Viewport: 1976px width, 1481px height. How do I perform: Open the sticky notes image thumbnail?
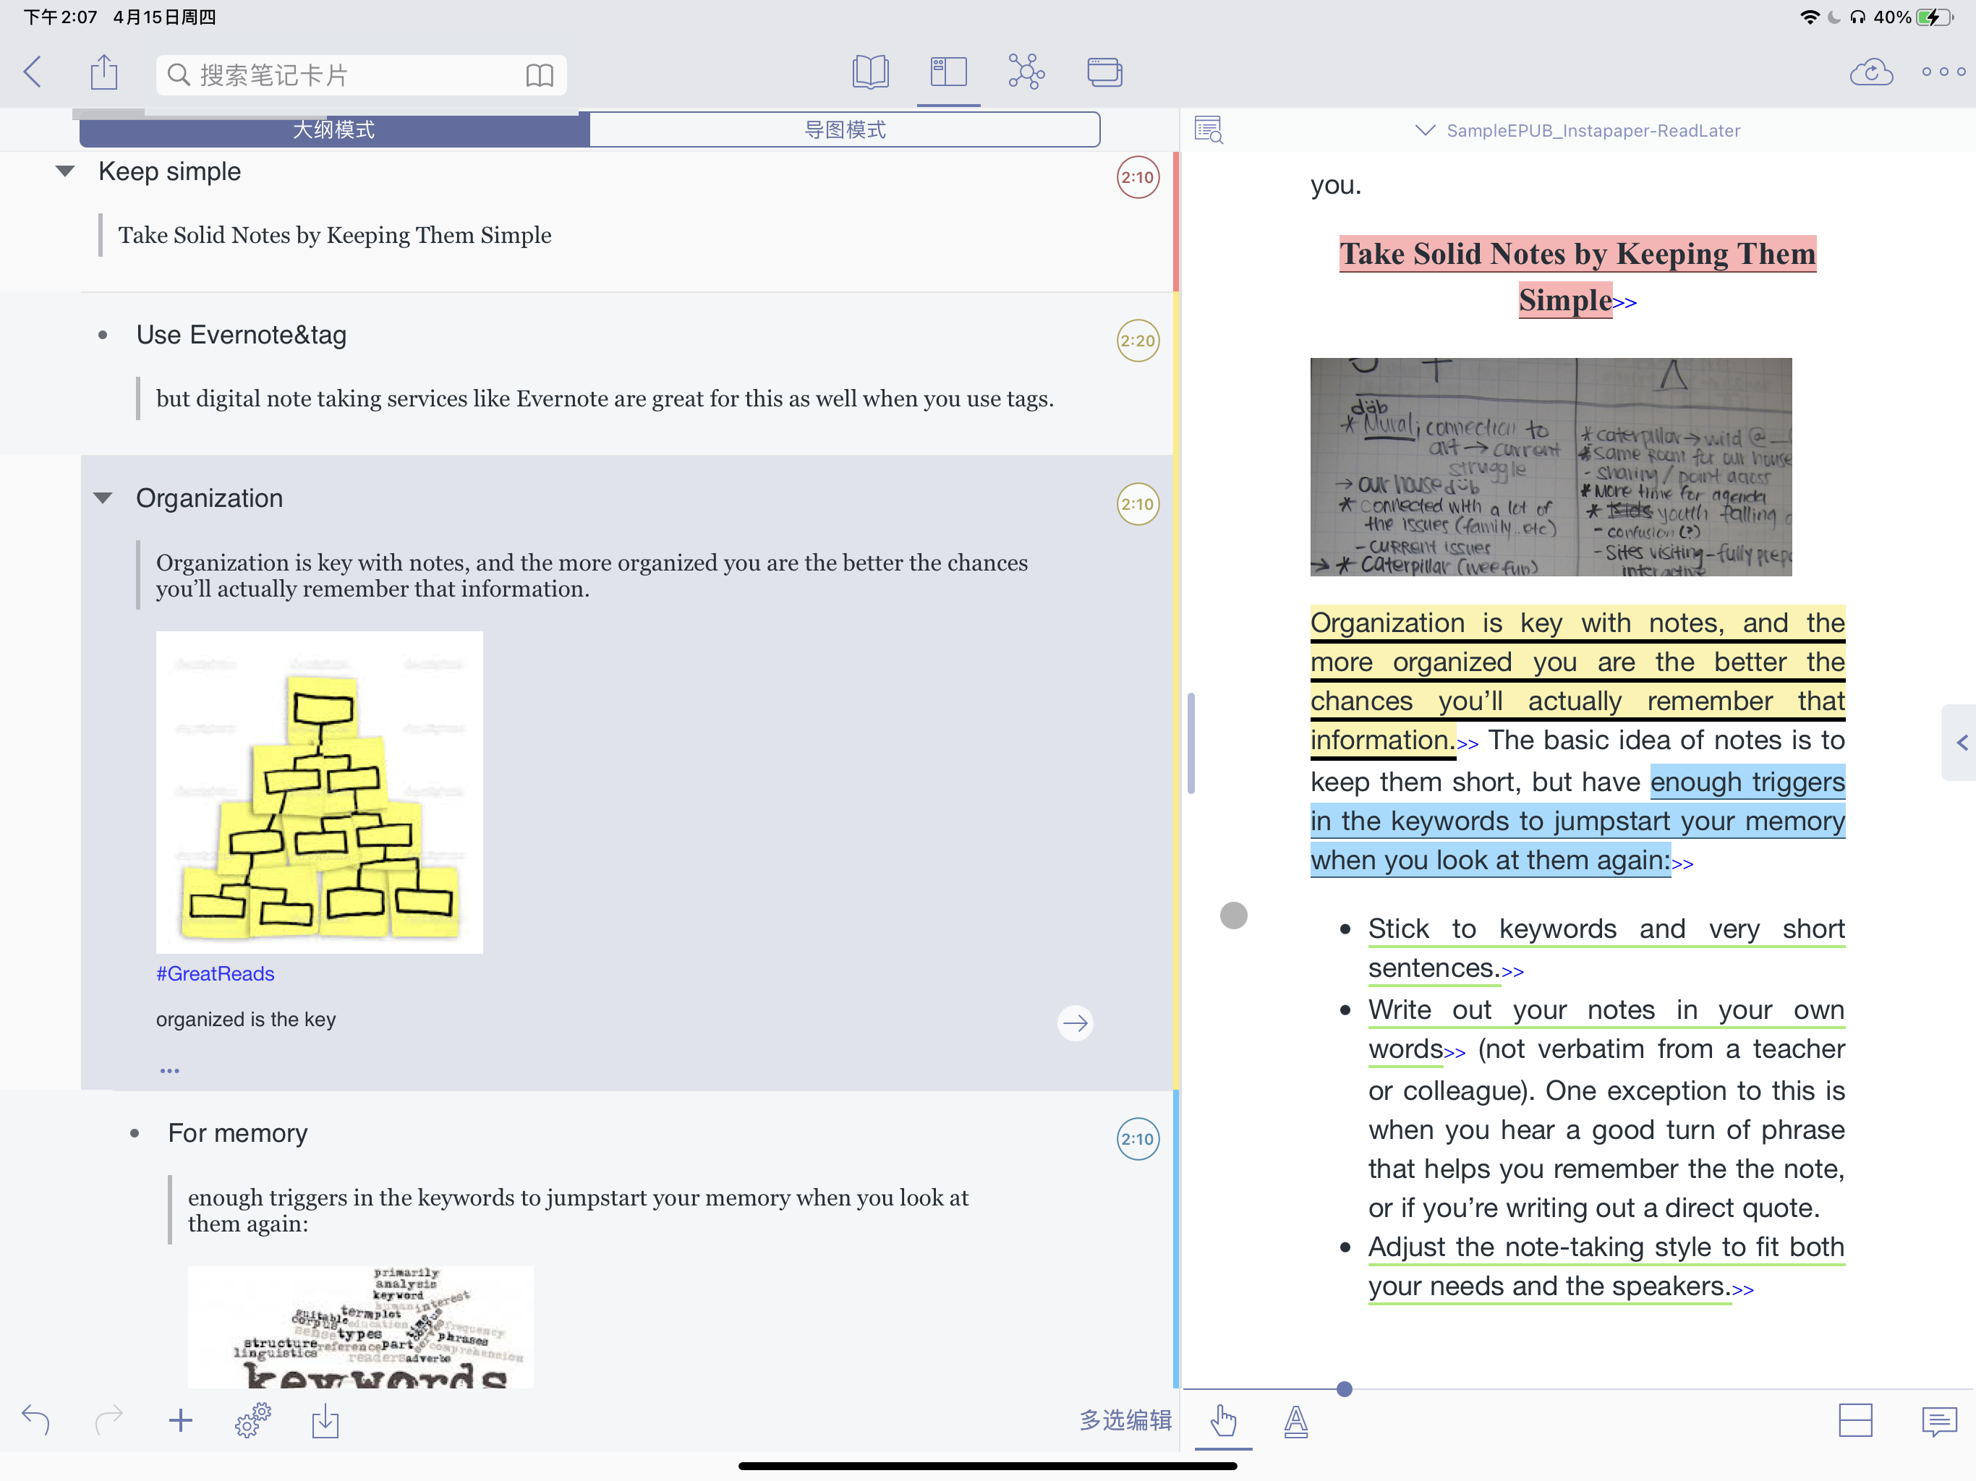[x=319, y=793]
